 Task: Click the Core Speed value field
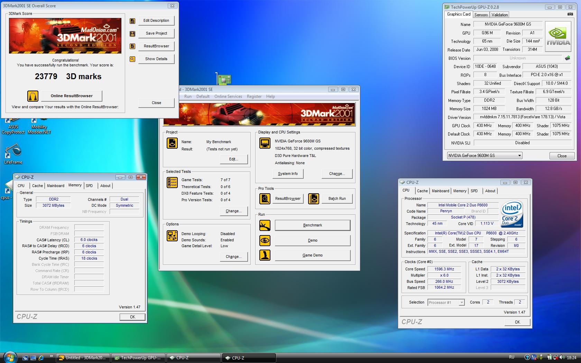click(444, 269)
